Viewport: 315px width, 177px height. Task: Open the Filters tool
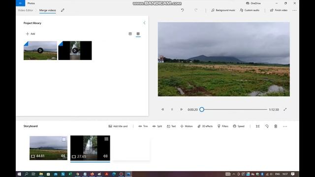[223, 126]
